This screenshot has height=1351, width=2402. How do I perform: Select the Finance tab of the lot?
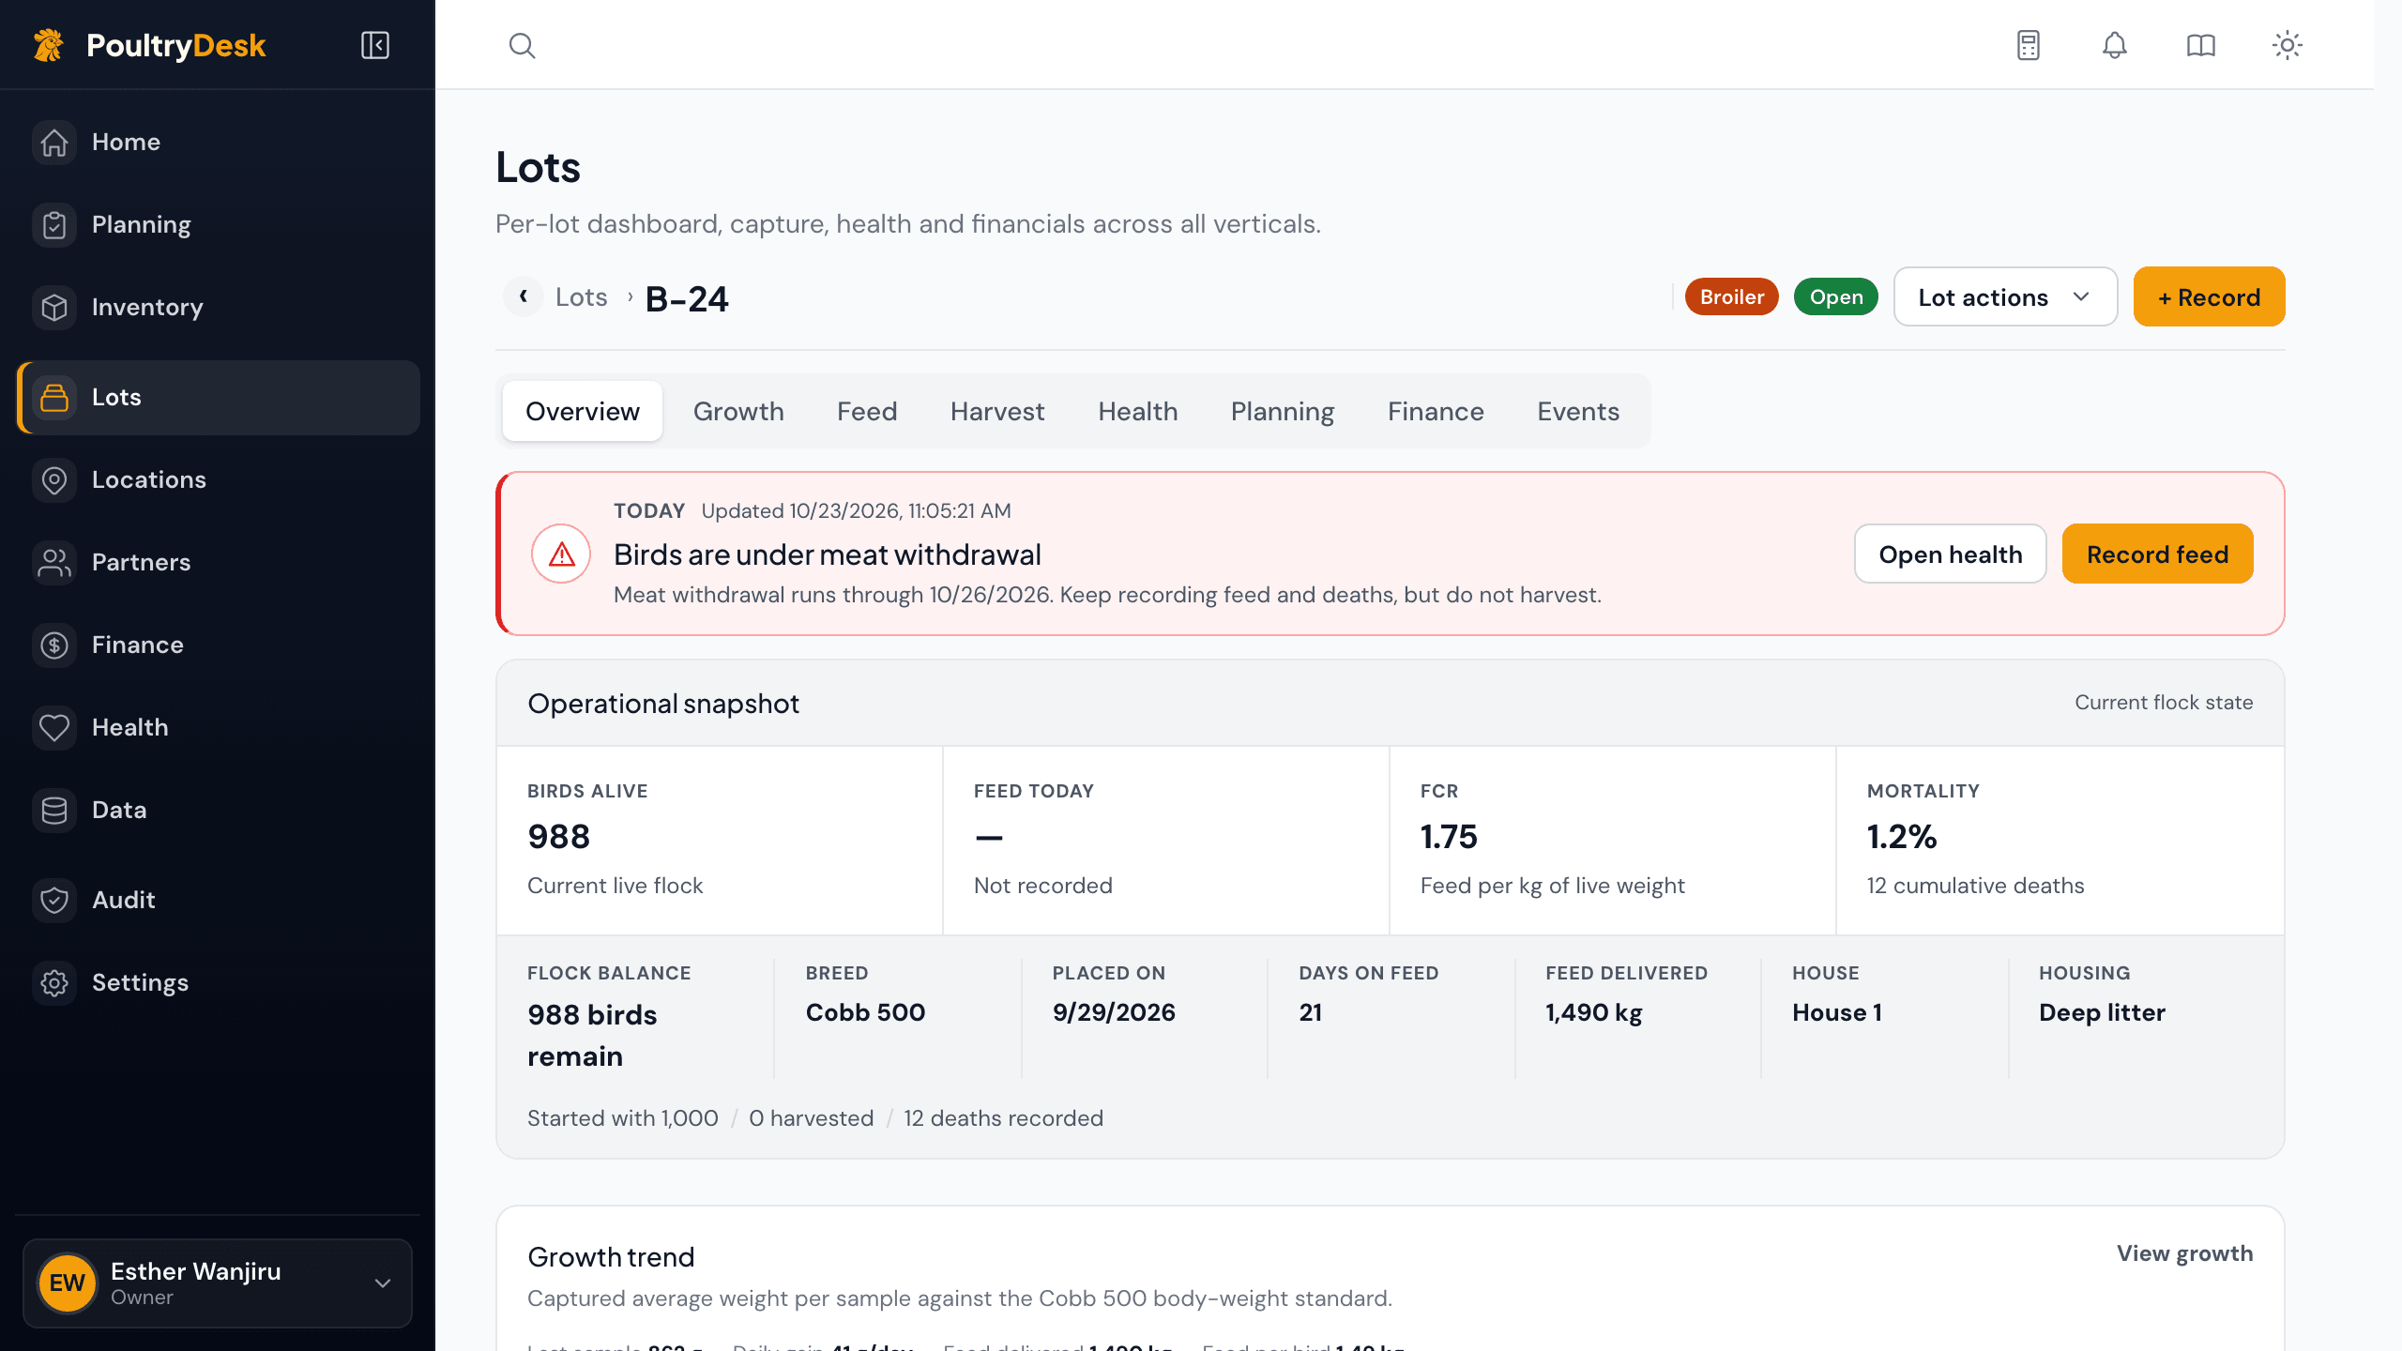[x=1436, y=411]
